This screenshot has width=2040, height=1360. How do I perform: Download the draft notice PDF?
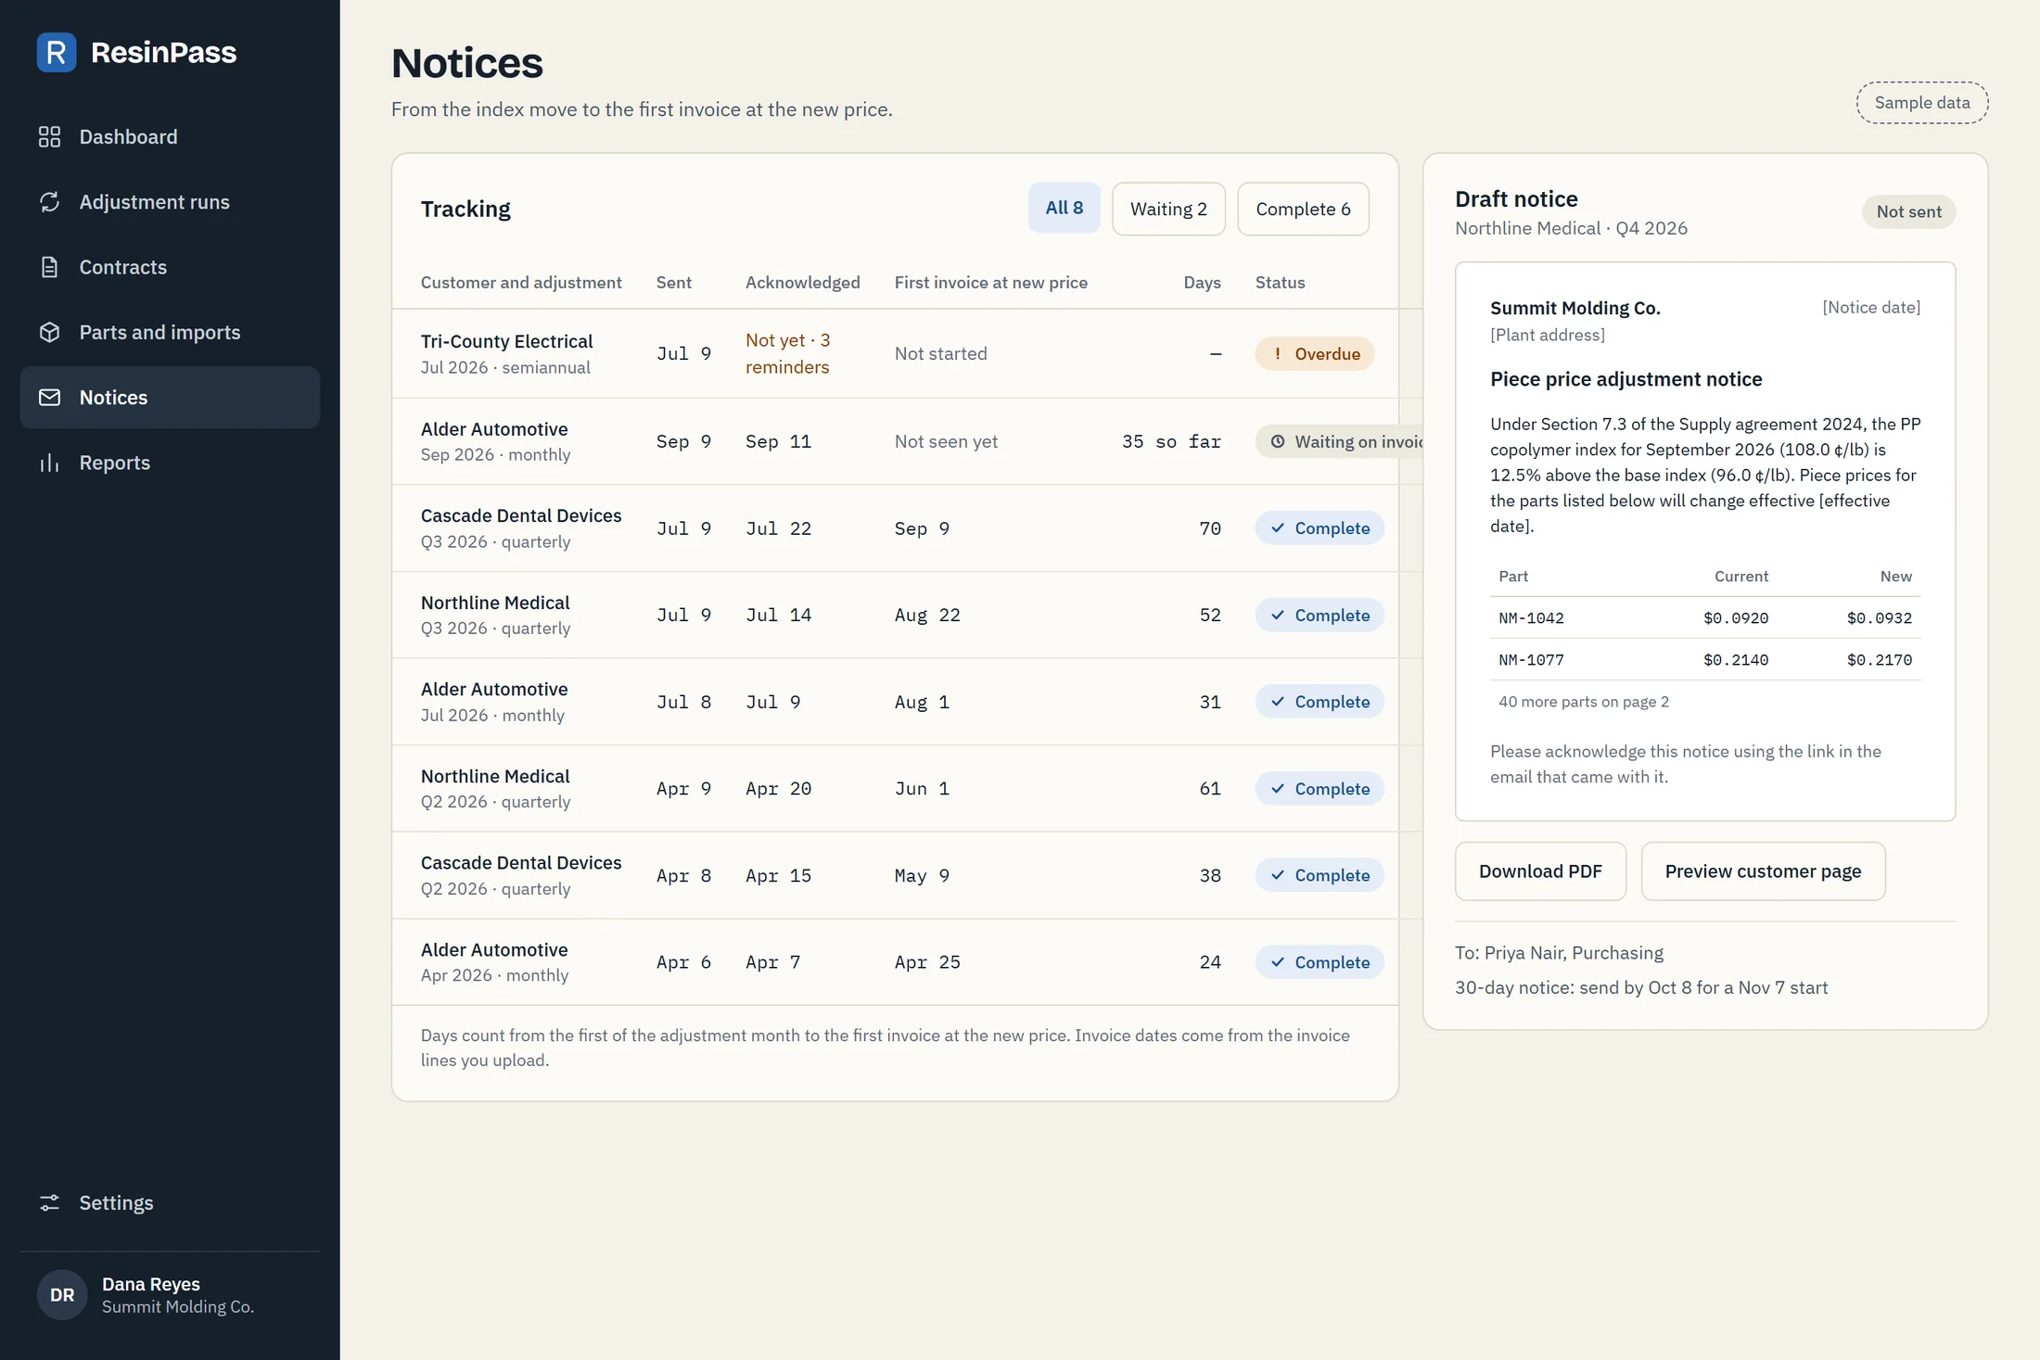[x=1540, y=871]
